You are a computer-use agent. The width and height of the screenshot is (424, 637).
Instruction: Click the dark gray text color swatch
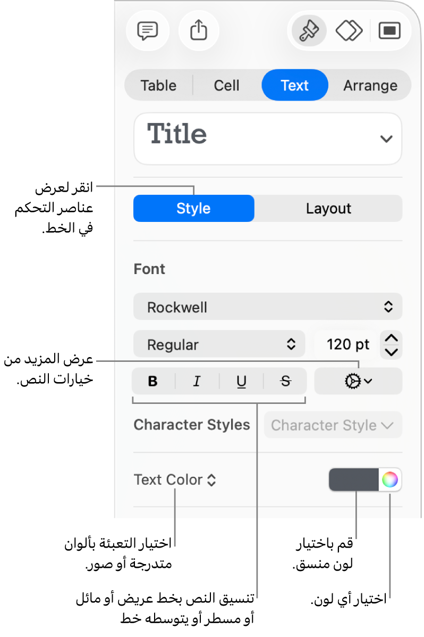pyautogui.click(x=354, y=480)
